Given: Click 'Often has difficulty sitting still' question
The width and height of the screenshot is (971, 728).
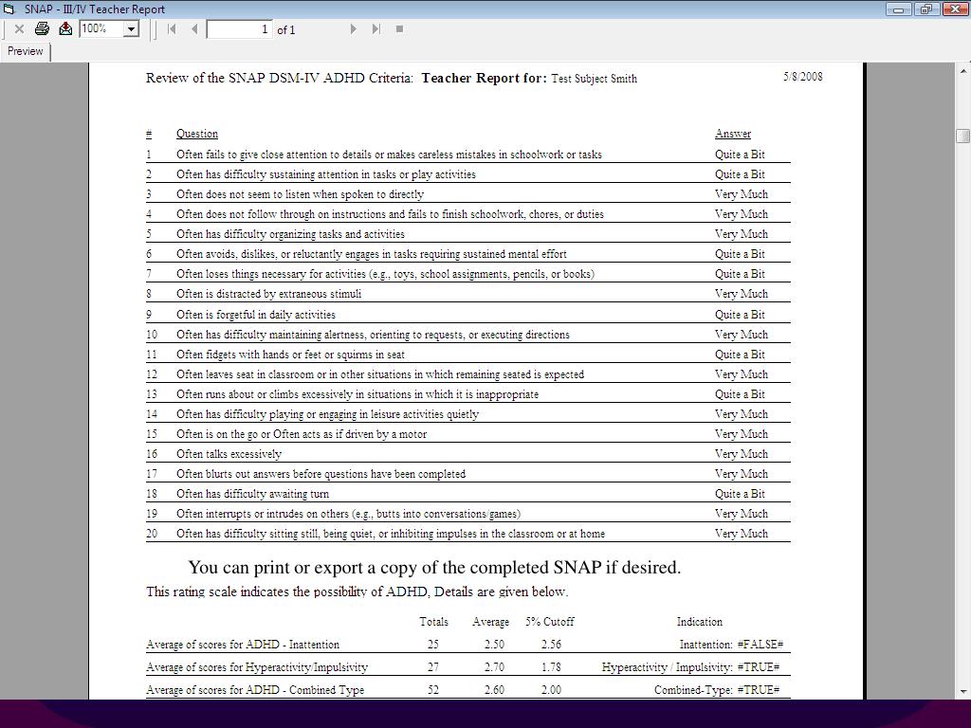Looking at the screenshot, I should click(390, 534).
